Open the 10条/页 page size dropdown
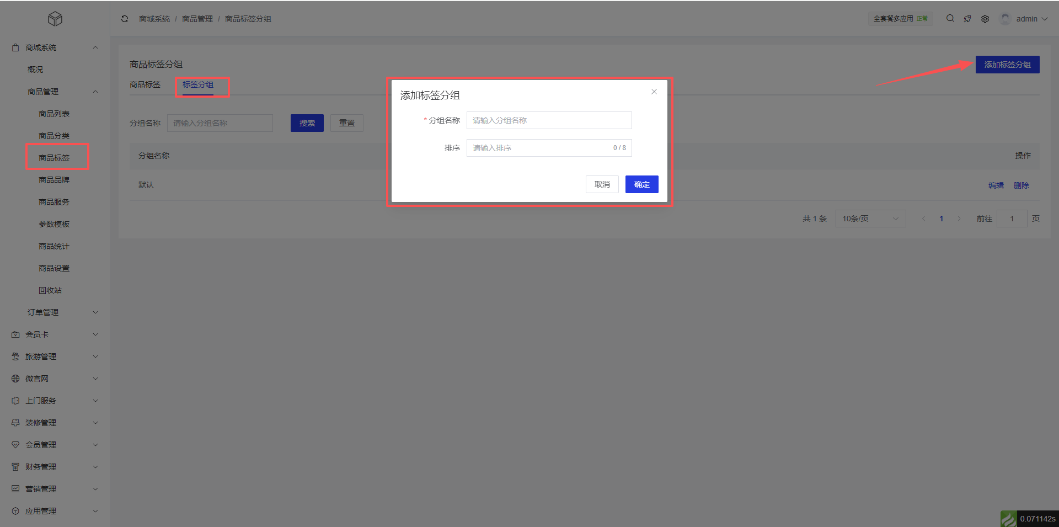1059x527 pixels. (870, 219)
